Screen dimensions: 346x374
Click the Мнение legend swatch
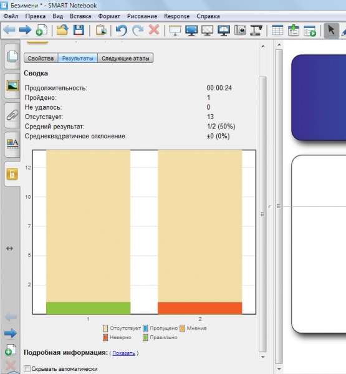pos(182,328)
